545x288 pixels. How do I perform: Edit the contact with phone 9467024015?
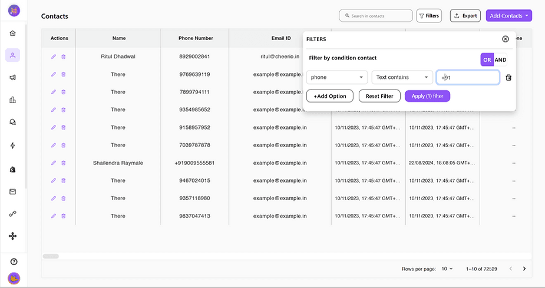point(54,181)
